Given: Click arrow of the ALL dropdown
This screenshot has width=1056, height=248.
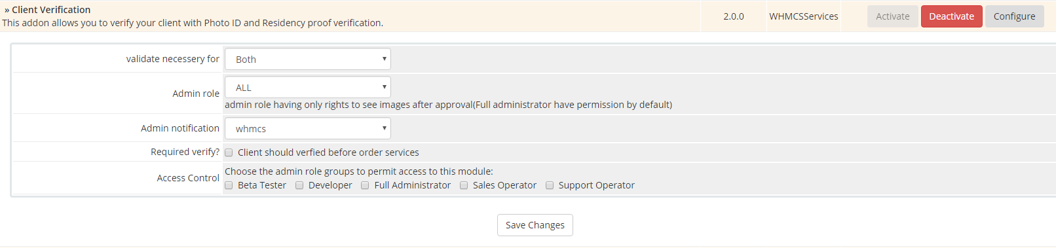Looking at the screenshot, I should pos(384,87).
